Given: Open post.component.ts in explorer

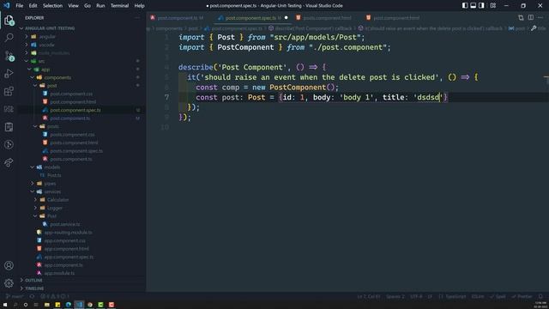Looking at the screenshot, I should click(x=70, y=118).
